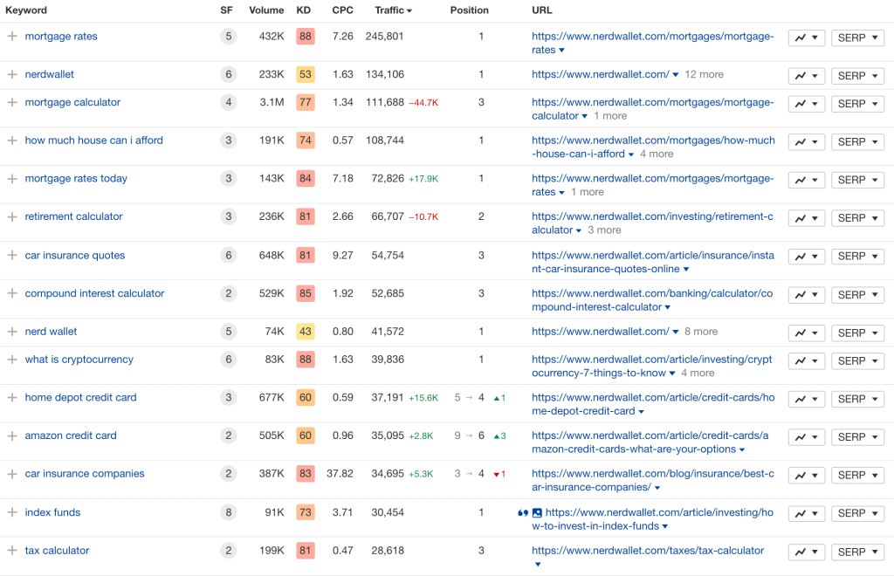Open the mortgage rates keyword link
This screenshot has width=894, height=576.
(x=61, y=37)
